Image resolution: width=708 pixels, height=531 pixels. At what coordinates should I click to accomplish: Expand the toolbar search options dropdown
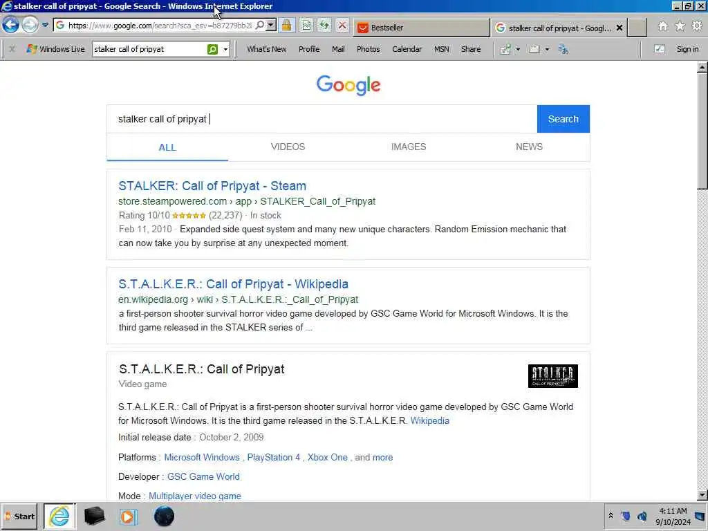click(225, 49)
